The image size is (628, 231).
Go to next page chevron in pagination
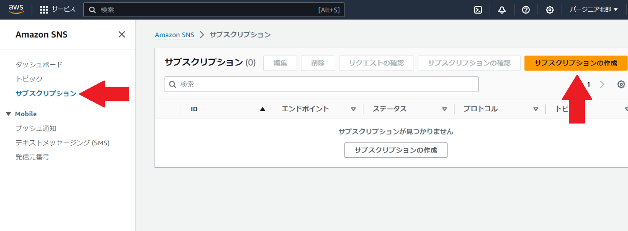pyautogui.click(x=602, y=84)
